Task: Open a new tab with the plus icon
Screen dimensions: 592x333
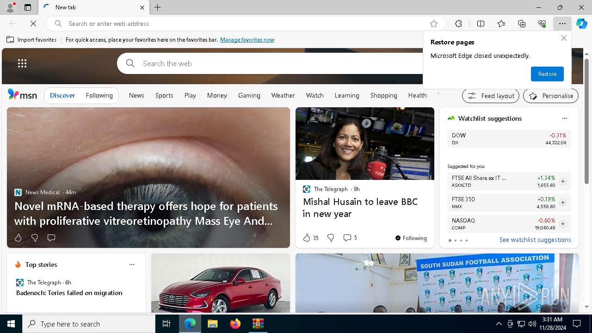Action: 158,7
